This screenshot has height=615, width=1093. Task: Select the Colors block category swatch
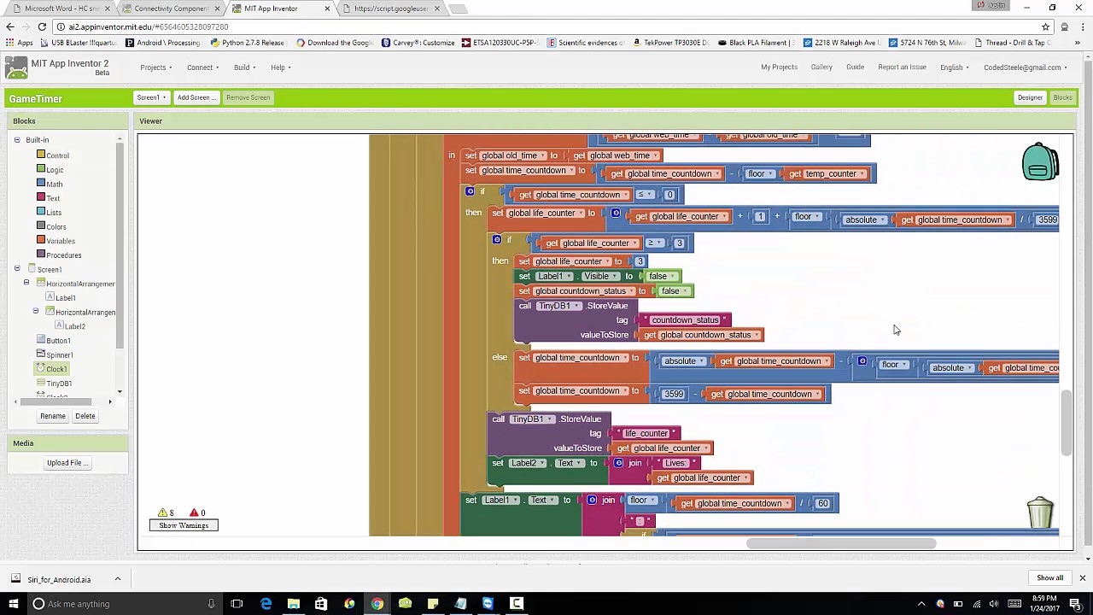click(x=40, y=226)
